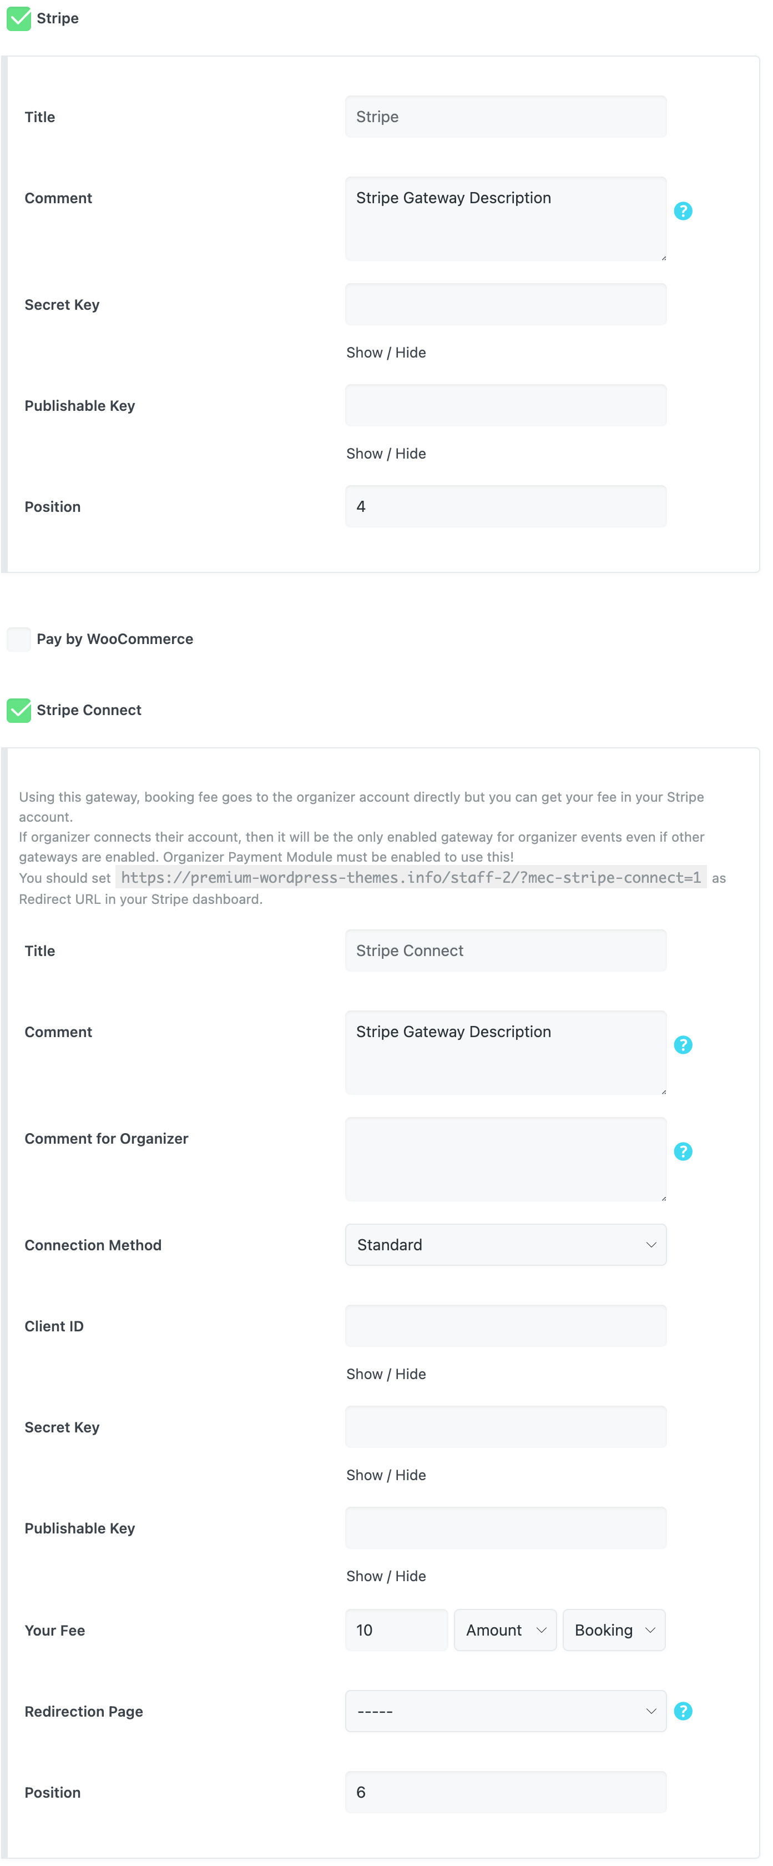Uncheck the Stripe Connect checkbox
Image resolution: width=773 pixels, height=1866 pixels.
(19, 710)
